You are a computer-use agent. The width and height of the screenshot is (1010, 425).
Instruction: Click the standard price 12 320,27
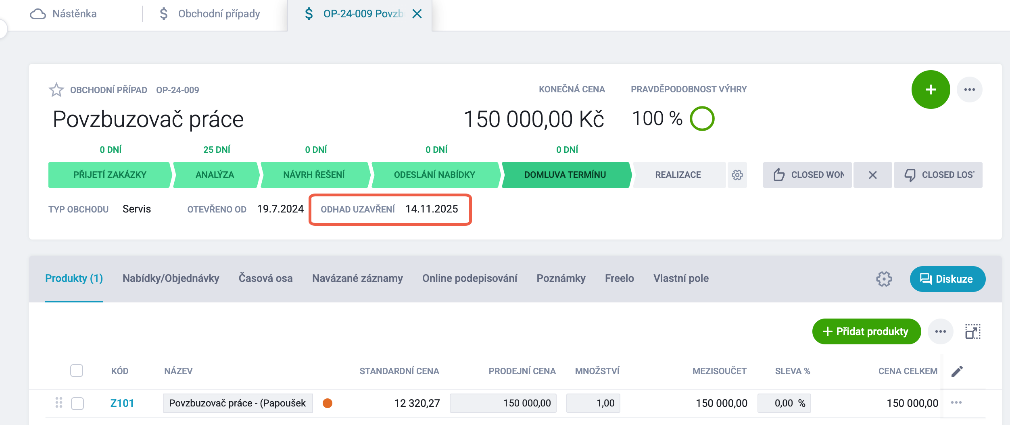coord(417,403)
